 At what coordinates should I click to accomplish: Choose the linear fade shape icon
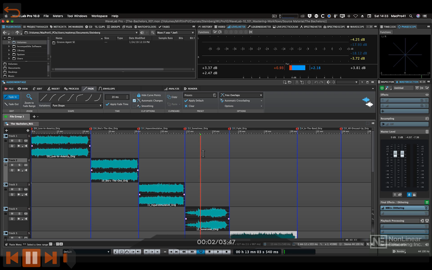pos(43,98)
